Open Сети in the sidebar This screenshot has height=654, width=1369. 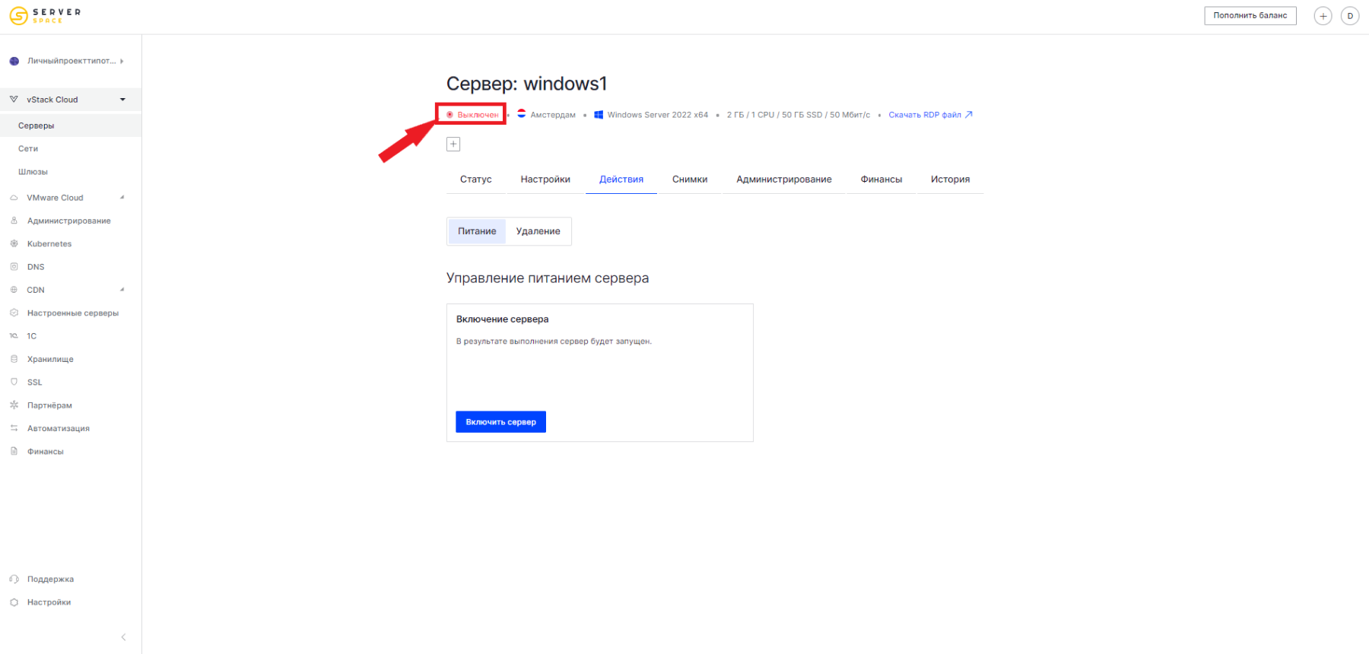(x=28, y=148)
